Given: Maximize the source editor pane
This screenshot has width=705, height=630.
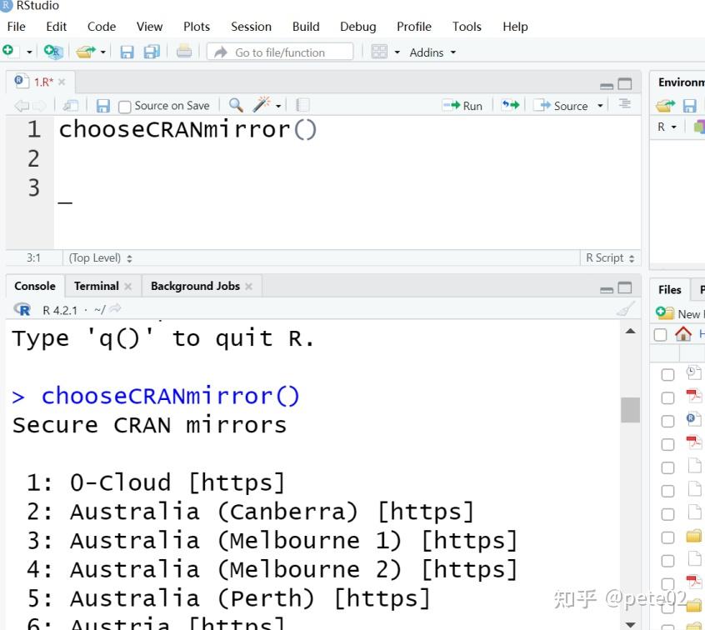Looking at the screenshot, I should (x=624, y=84).
